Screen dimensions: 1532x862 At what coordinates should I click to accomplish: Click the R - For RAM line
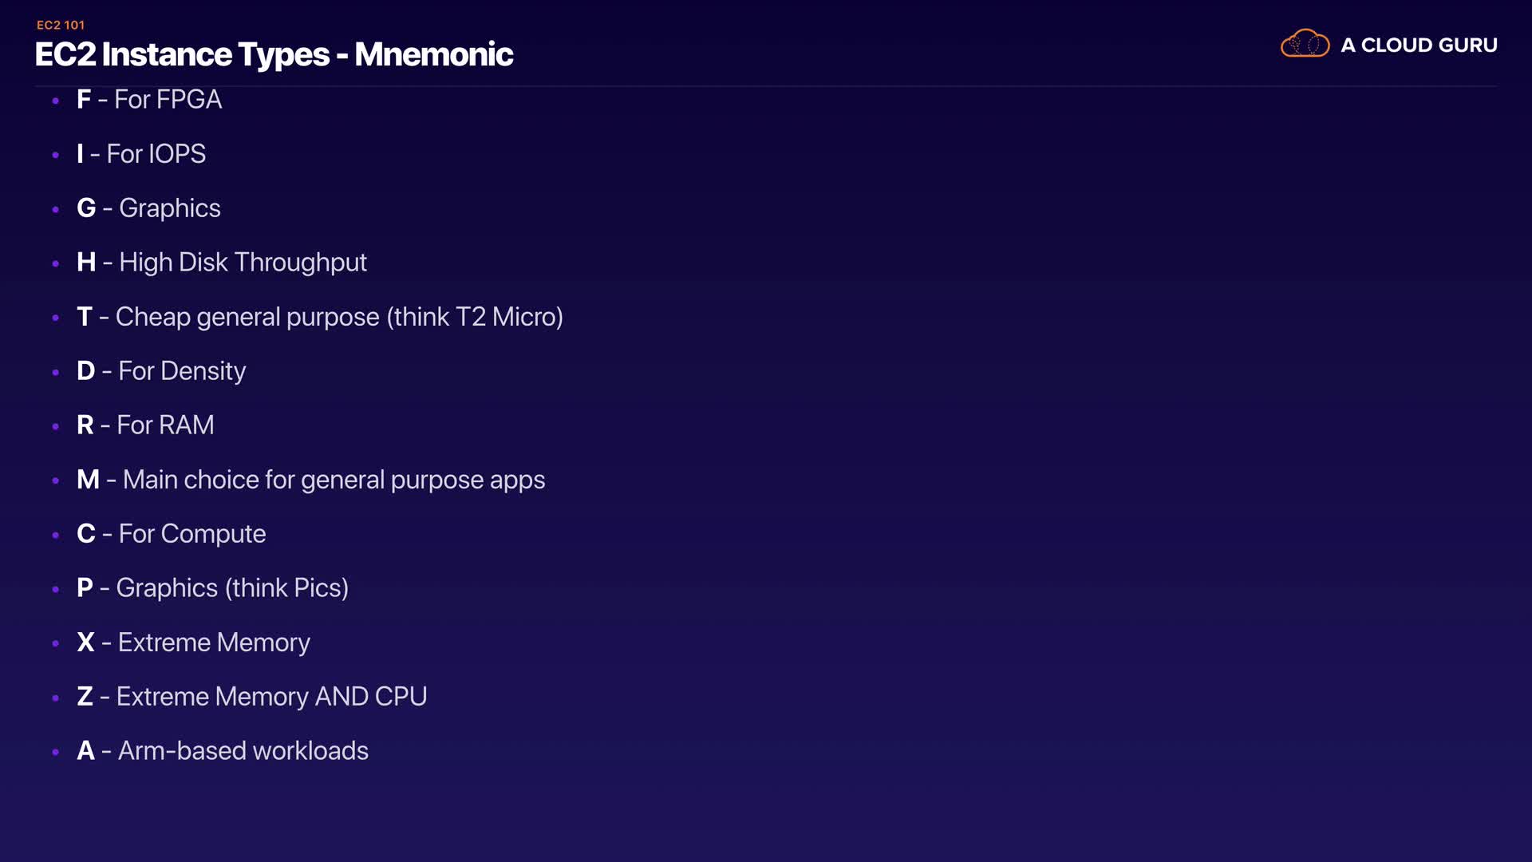click(145, 425)
